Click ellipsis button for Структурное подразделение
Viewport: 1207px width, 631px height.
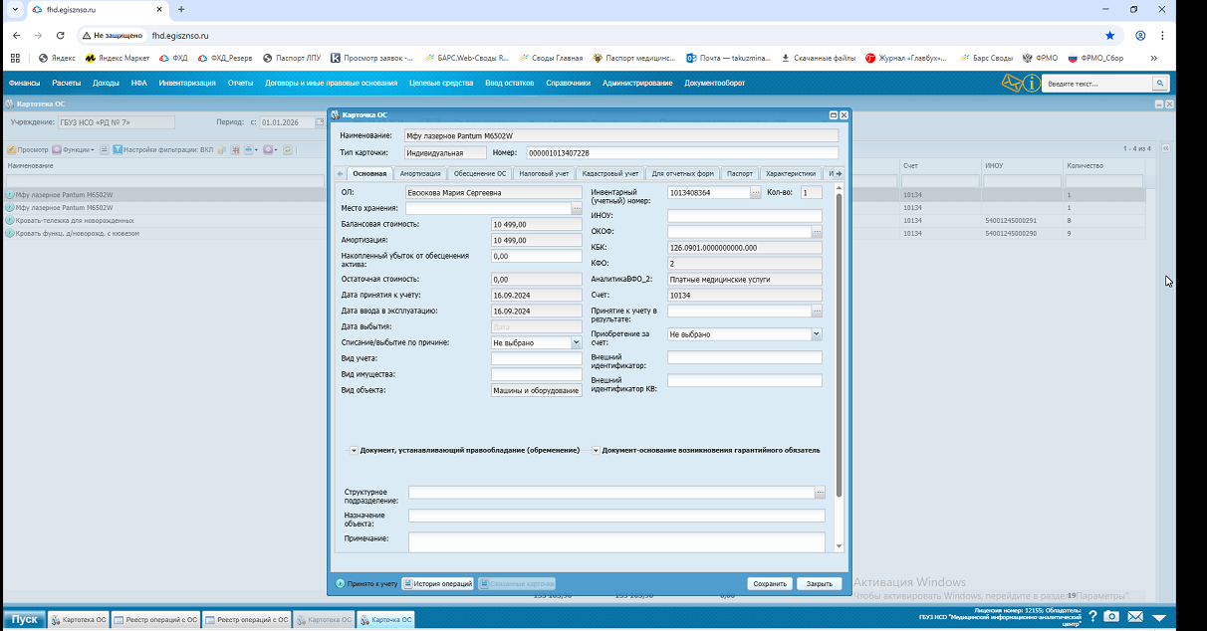point(820,493)
